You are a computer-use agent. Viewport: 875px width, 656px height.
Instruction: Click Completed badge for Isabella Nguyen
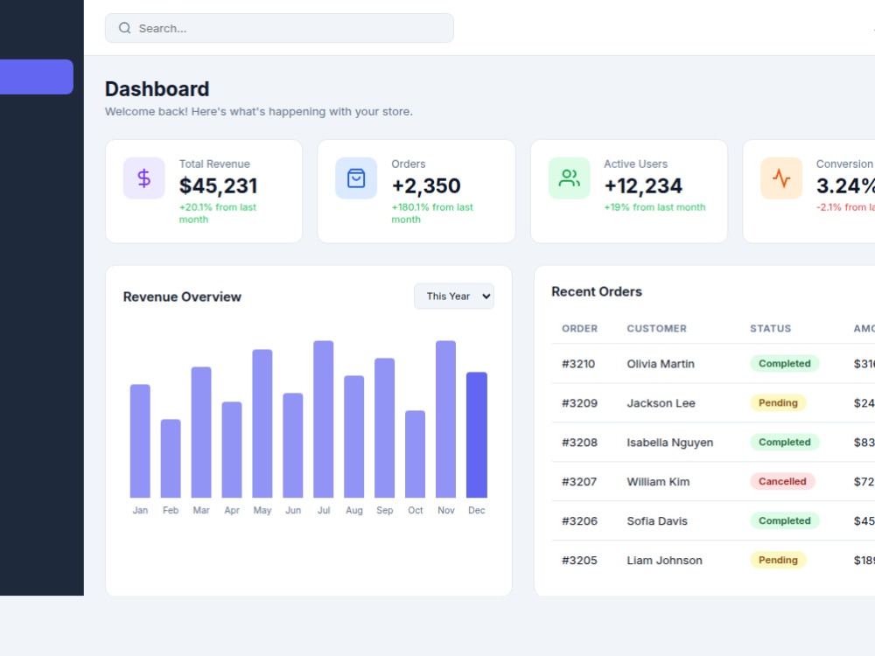click(x=785, y=443)
